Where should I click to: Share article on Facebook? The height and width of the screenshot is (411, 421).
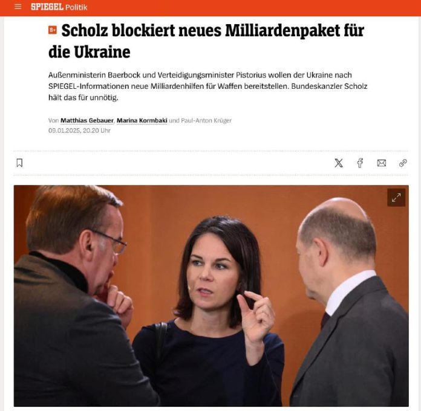(x=360, y=163)
